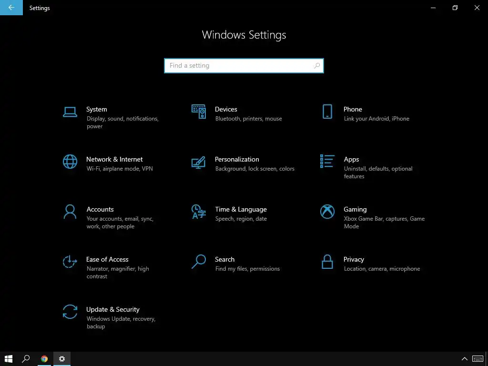Open System settings title
Screen dimensions: 488x366
coord(96,109)
